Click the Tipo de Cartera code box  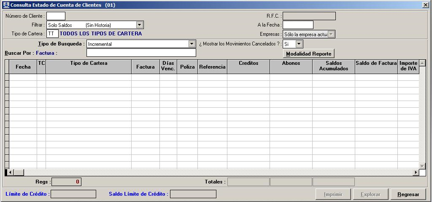[52, 34]
